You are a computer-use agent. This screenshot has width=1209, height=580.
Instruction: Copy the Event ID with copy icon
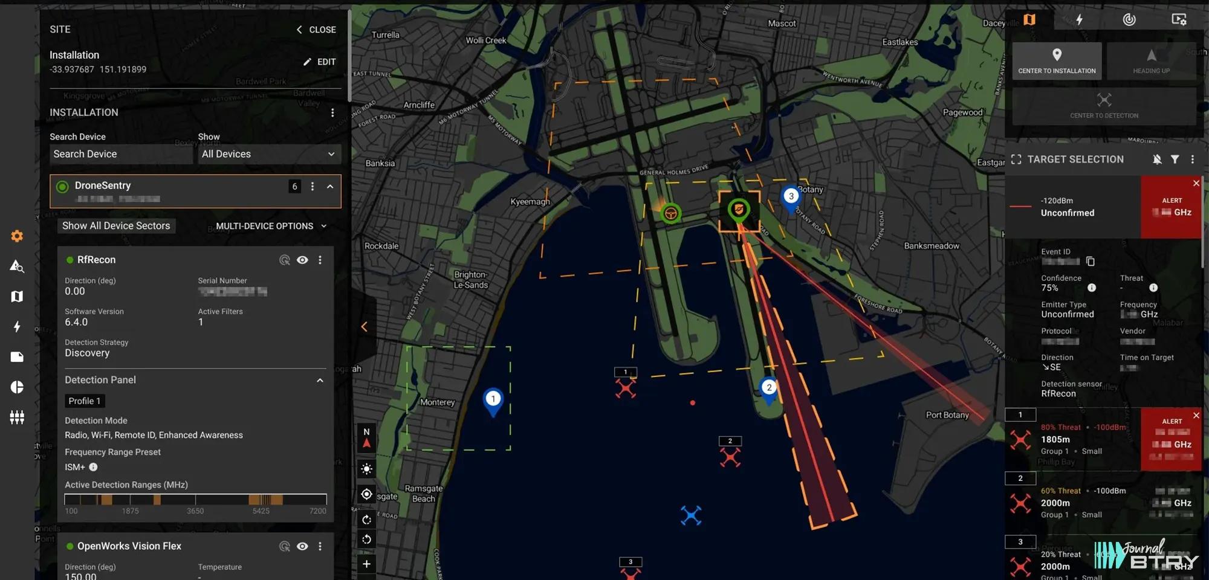coord(1091,261)
